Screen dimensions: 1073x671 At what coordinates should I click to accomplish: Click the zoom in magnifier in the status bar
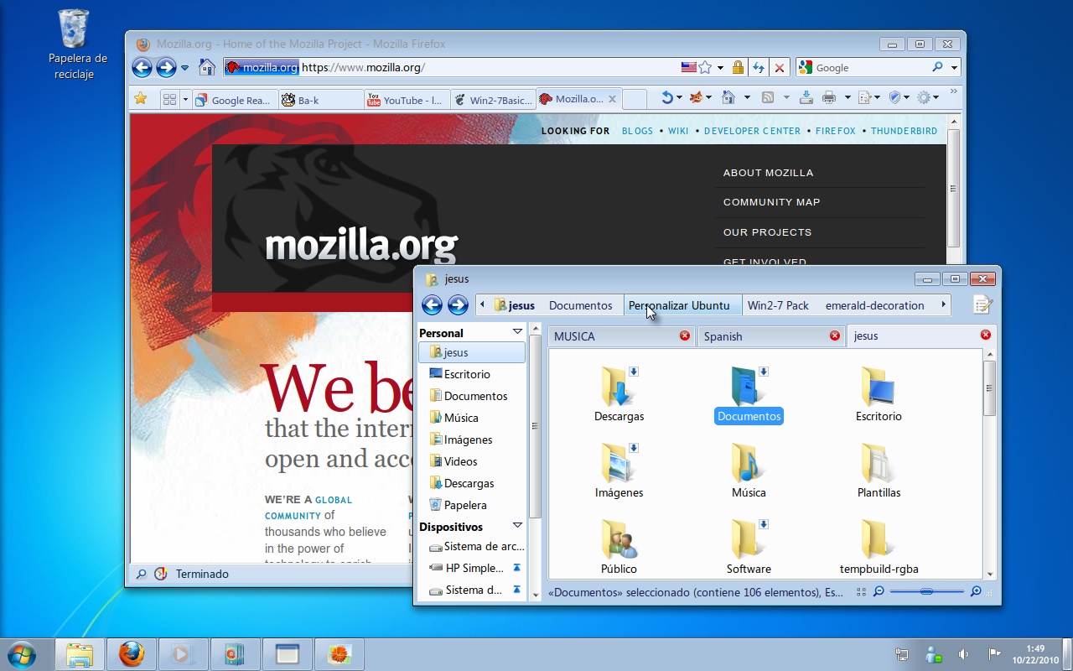(976, 591)
